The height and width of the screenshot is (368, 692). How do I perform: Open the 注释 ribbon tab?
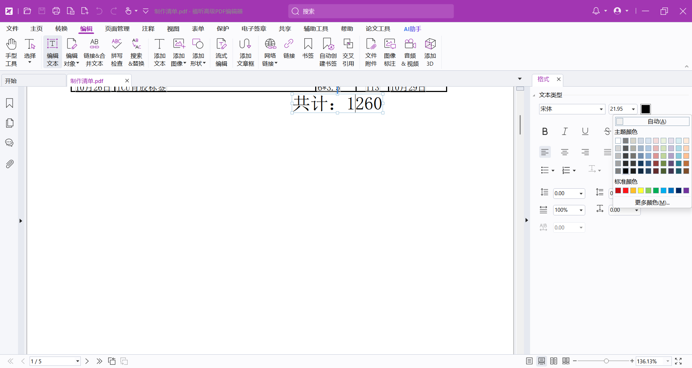point(148,29)
